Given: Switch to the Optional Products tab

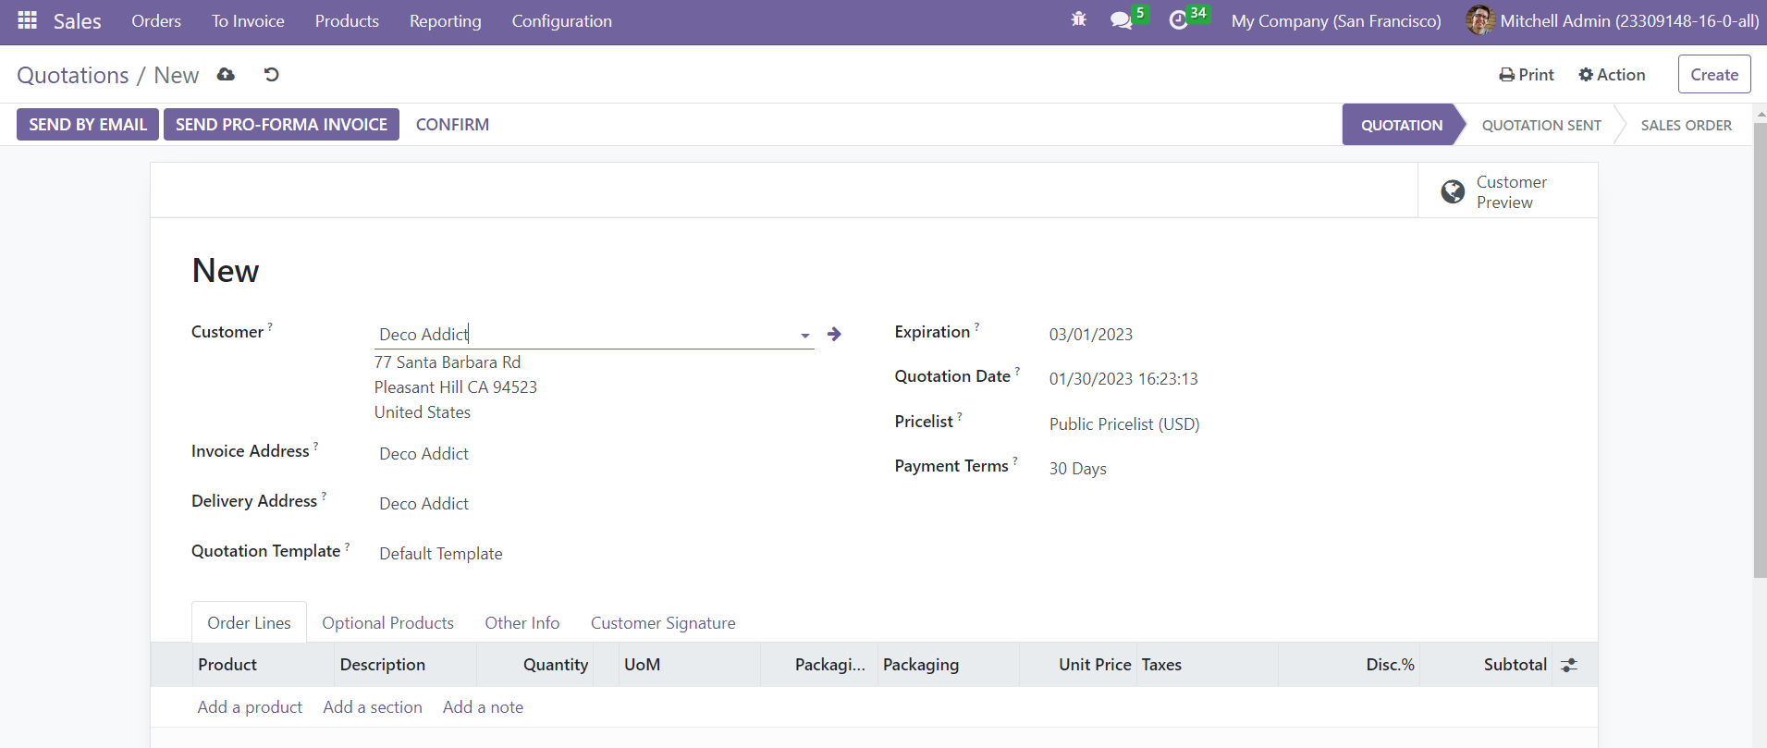Looking at the screenshot, I should (x=388, y=623).
